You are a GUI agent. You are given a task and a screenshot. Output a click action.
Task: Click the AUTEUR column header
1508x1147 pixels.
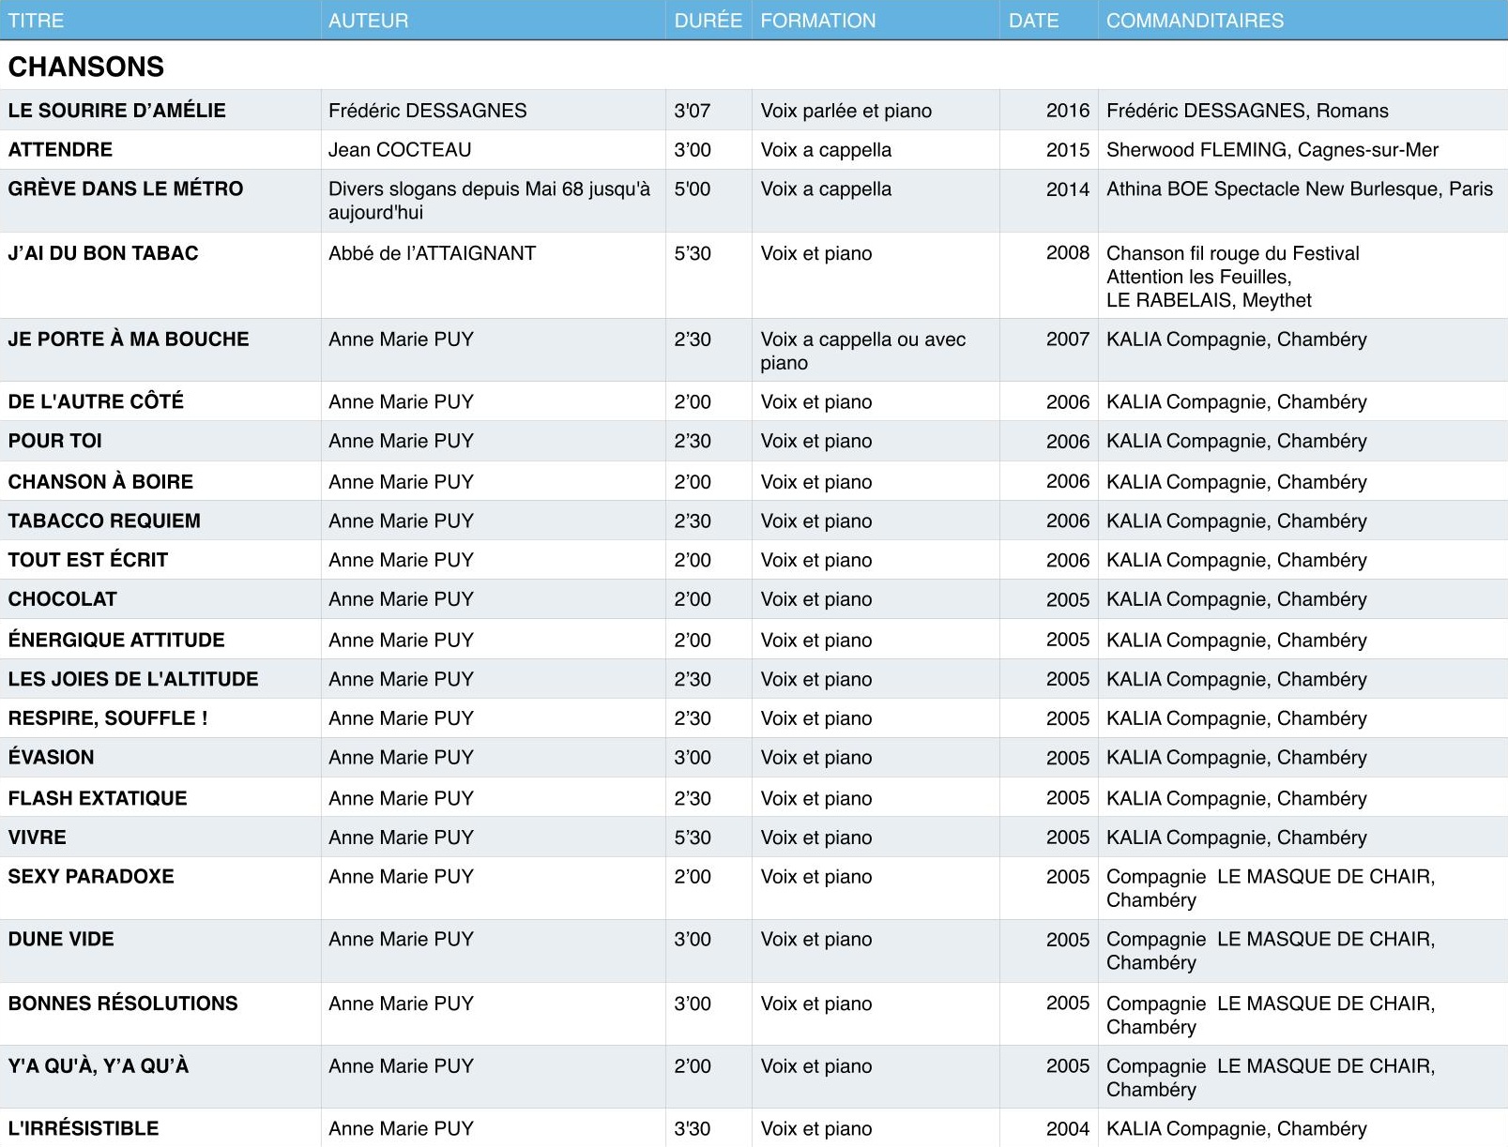tap(368, 21)
